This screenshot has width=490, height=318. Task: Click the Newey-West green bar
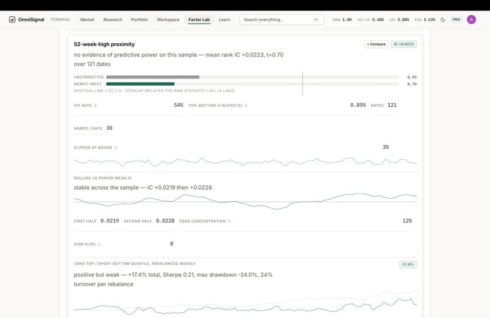(x=140, y=84)
